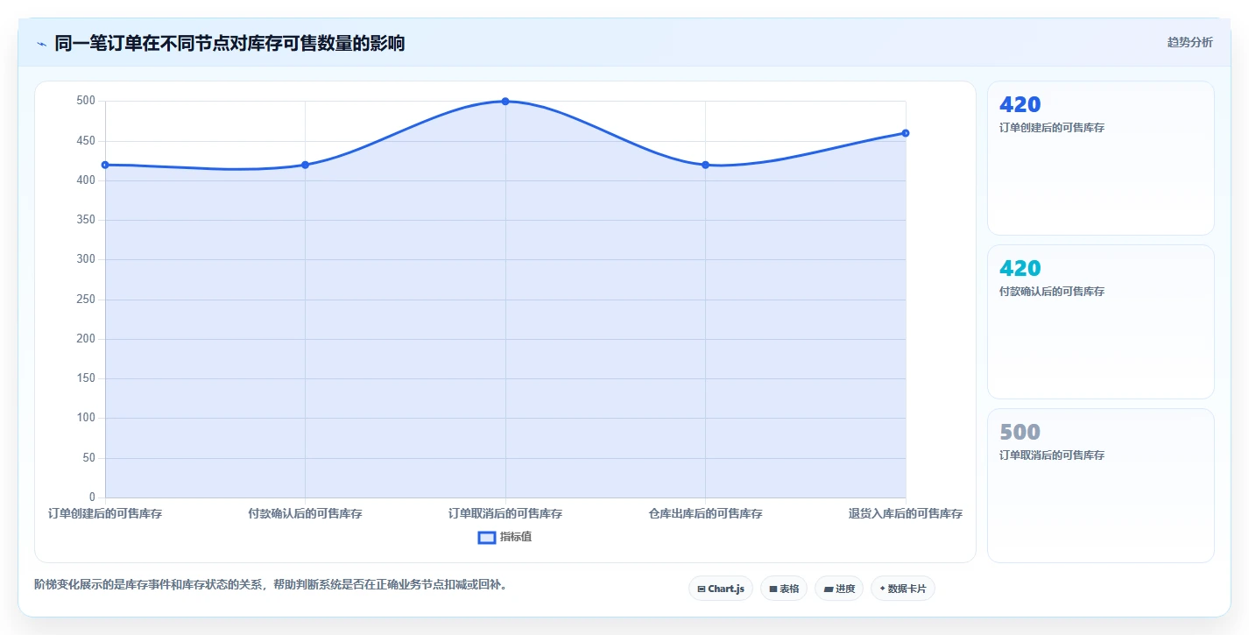Screen dimensions: 1249x635
Task: Open the 趋势分析 label in header
Action: pyautogui.click(x=1189, y=43)
